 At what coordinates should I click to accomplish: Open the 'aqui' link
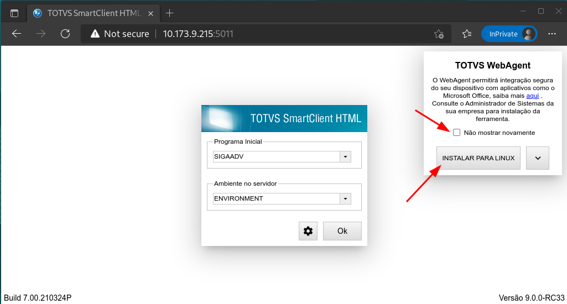tap(532, 96)
